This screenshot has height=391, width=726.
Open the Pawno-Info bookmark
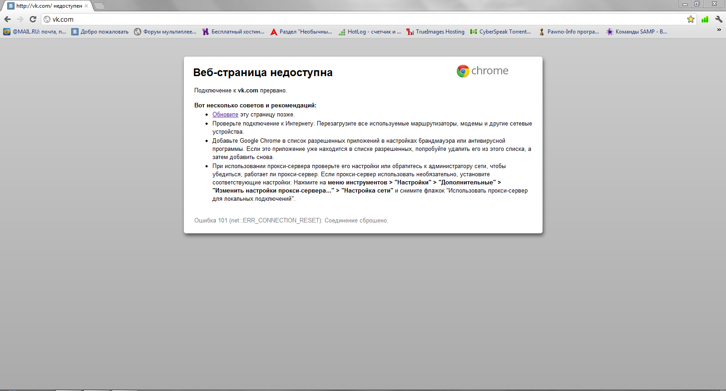568,32
